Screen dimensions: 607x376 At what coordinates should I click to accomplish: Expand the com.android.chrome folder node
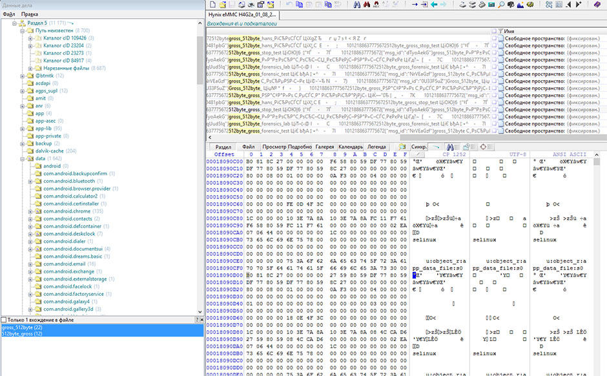coord(30,211)
